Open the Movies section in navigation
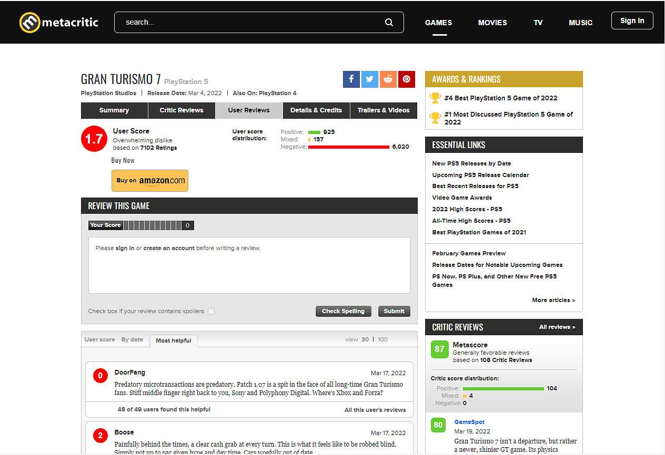 coord(492,23)
